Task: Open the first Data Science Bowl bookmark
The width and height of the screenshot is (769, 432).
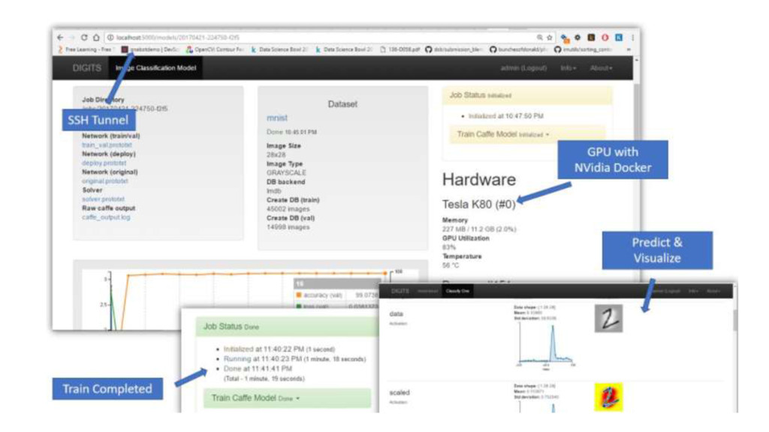Action: coord(279,49)
